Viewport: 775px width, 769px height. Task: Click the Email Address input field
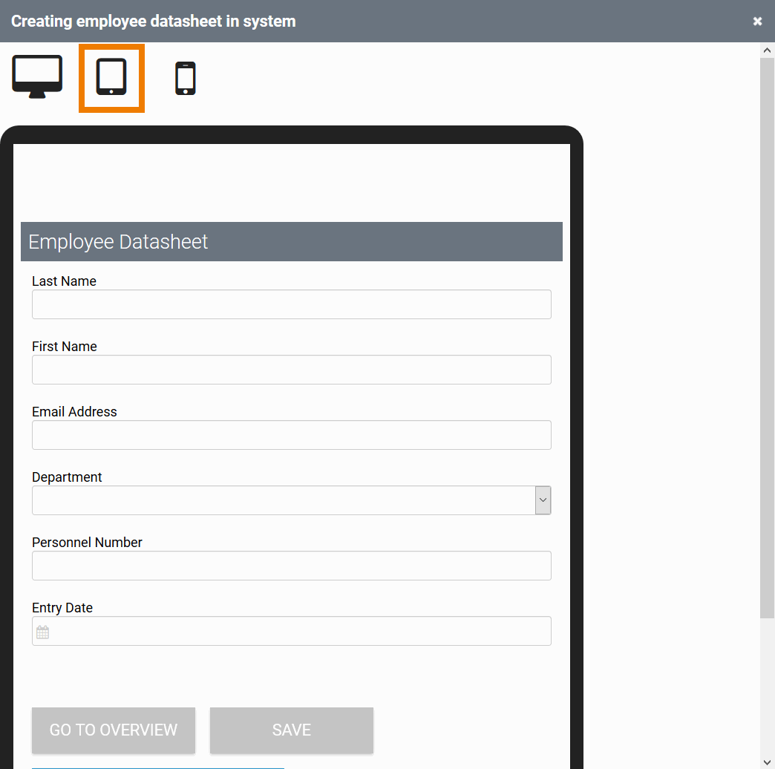coord(292,435)
